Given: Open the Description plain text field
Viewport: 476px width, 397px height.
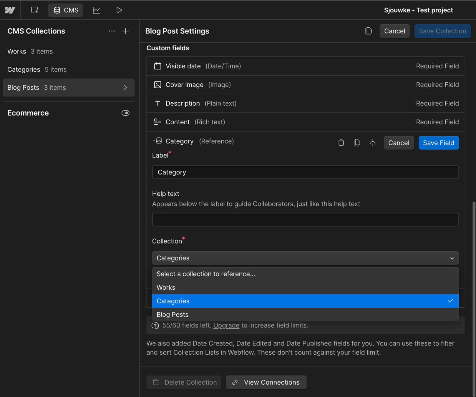Looking at the screenshot, I should pyautogui.click(x=306, y=104).
